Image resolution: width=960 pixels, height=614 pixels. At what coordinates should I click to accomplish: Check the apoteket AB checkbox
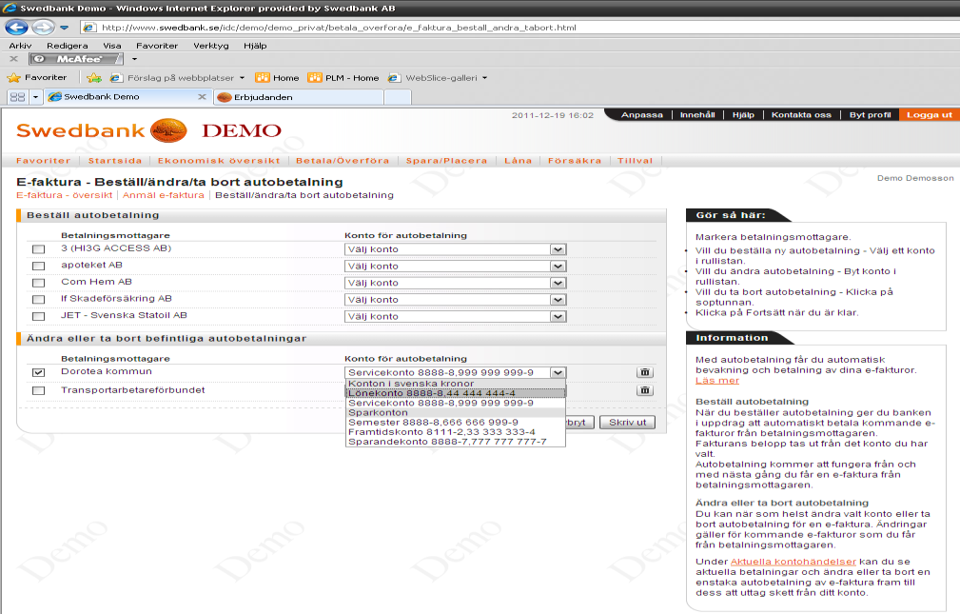(x=39, y=266)
